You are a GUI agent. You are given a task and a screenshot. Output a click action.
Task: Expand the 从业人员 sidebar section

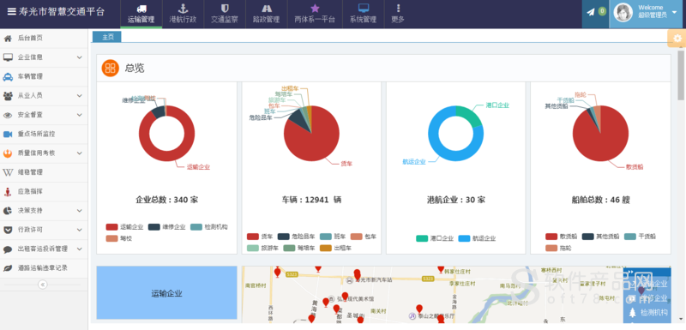tap(44, 96)
